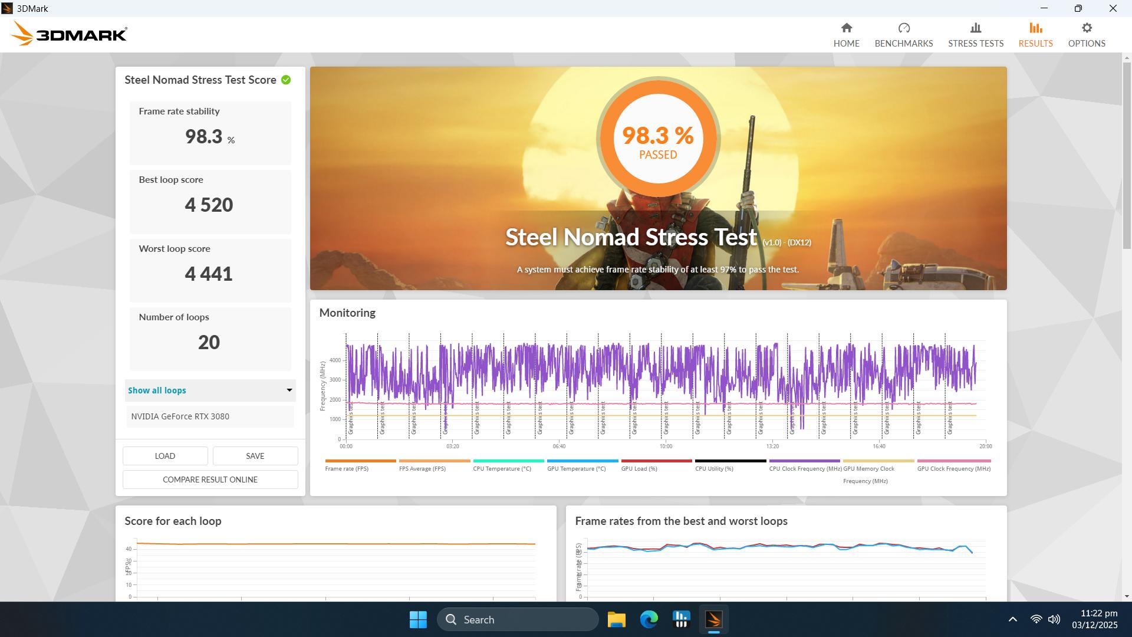Click Frame rates from best and worst loops heading
This screenshot has width=1132, height=637.
pos(681,521)
